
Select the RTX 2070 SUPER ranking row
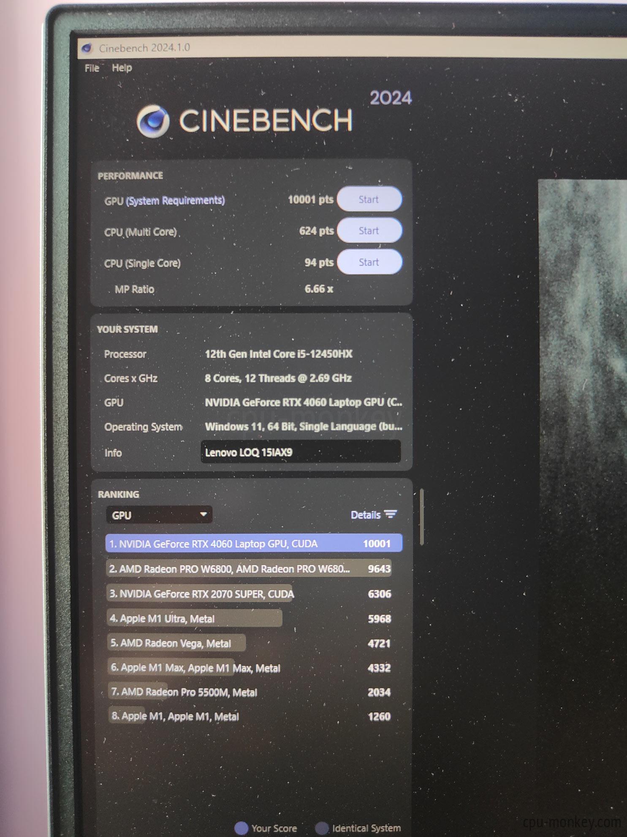tap(250, 594)
